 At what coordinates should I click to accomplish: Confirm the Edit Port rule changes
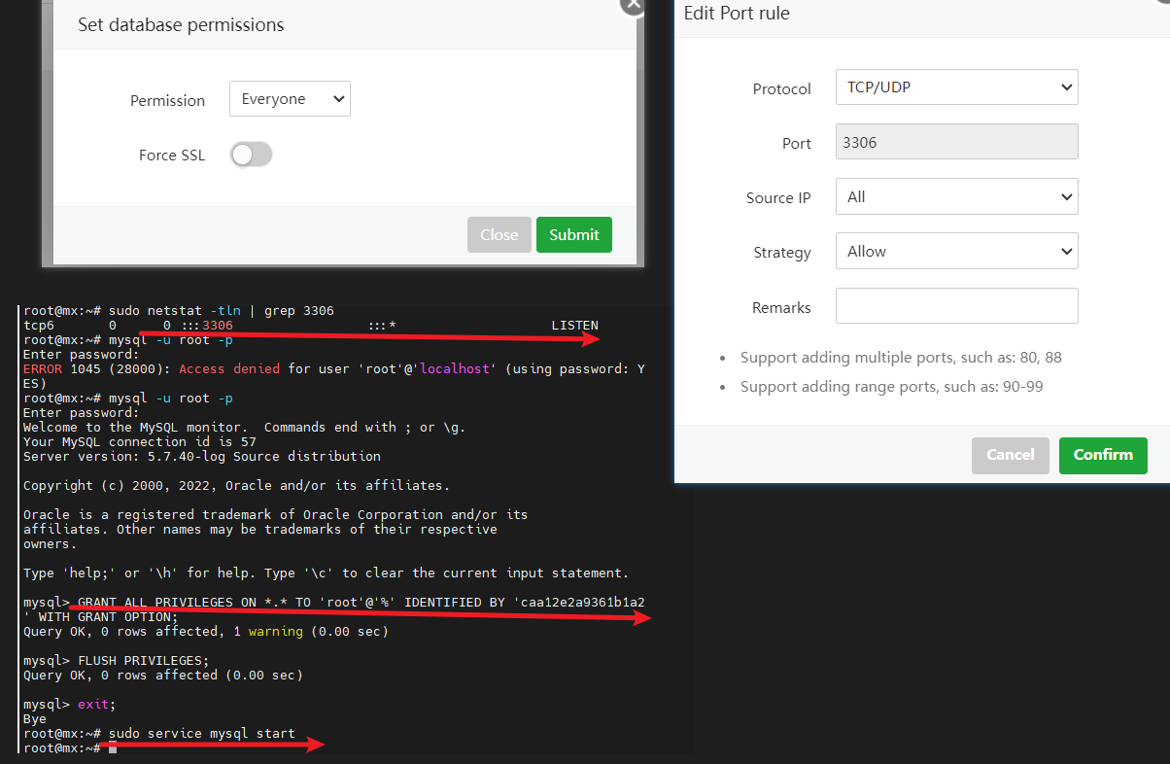pos(1103,455)
